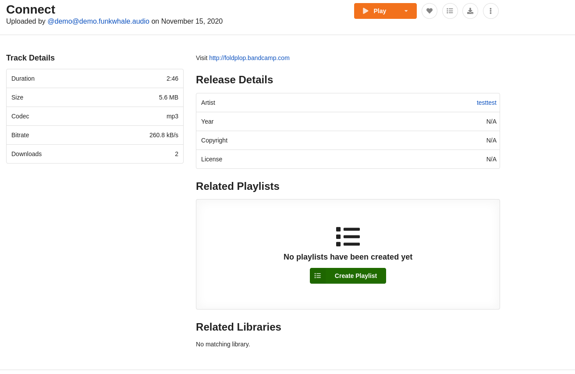Open uploader @demo@demo.funkwhale.audio profile link
575x374 pixels.
pyautogui.click(x=98, y=21)
